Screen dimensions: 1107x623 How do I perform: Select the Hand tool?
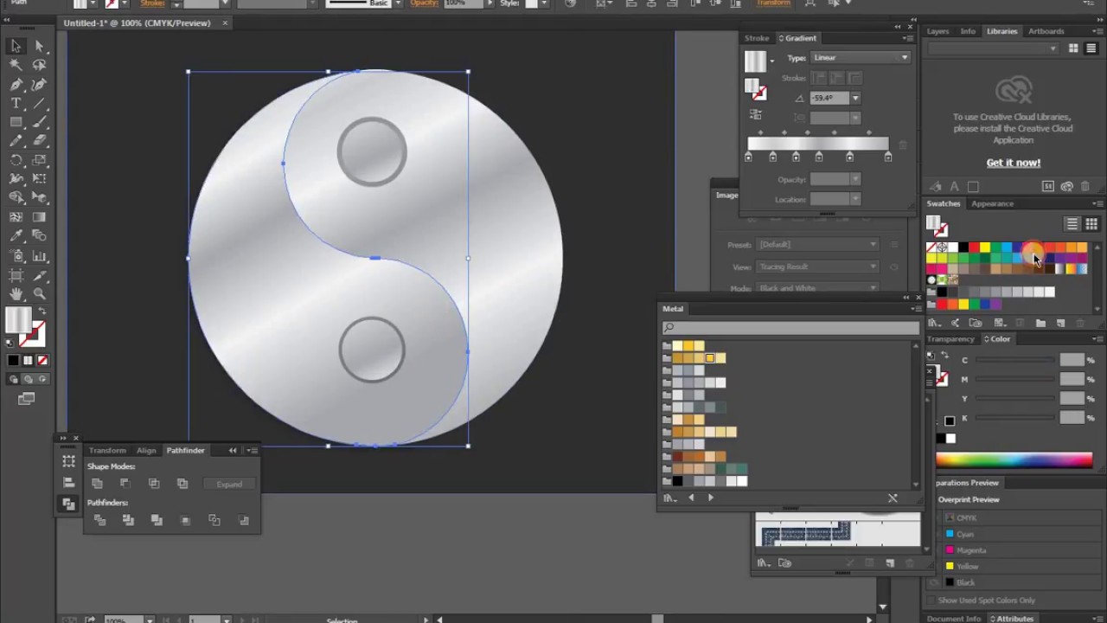click(16, 294)
